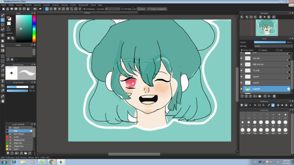Select the Magic Wand tool
This screenshot has width=294, height=165.
pos(3,66)
